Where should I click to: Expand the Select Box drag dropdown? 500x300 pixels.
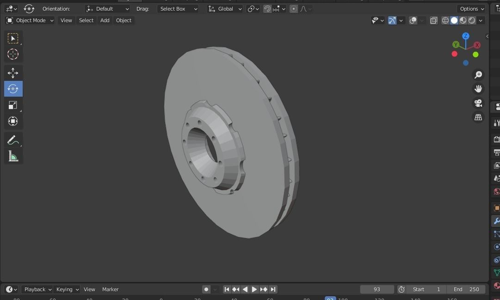[178, 8]
